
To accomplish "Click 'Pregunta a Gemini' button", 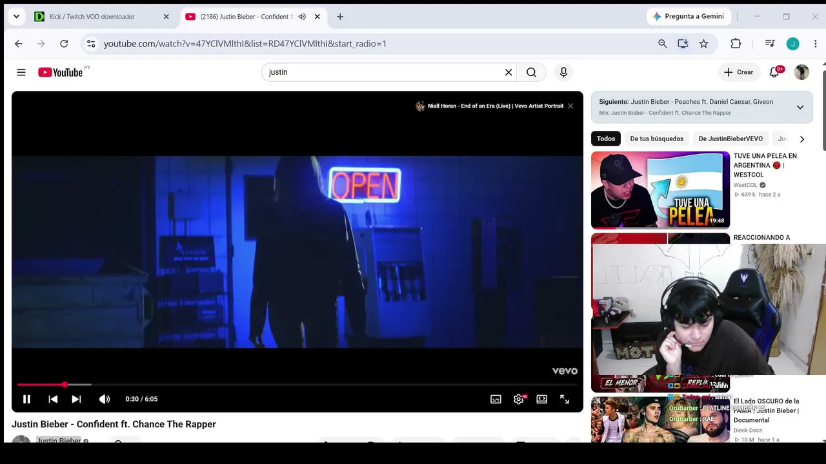I will pyautogui.click(x=688, y=17).
